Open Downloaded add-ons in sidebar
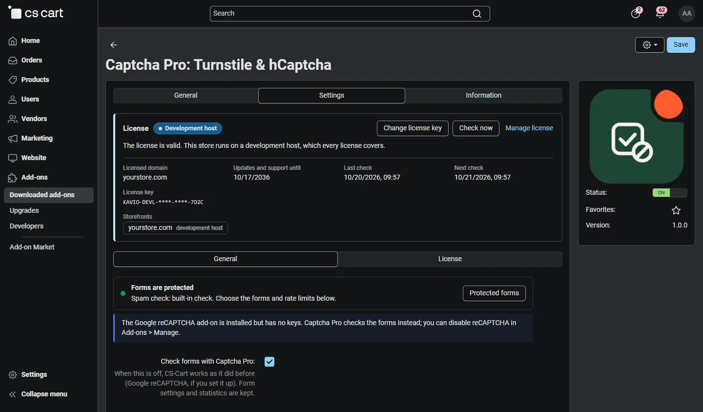The width and height of the screenshot is (703, 412). 48,195
